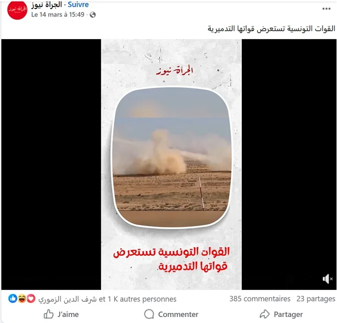Screen dimensions: 337x323
Task: Click the red heart love reaction icon
Action: coord(31,298)
